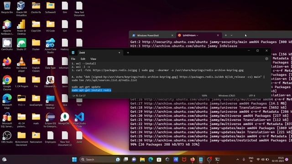Add a new tab in Notepad
292x164 pixels.
pos(128,53)
